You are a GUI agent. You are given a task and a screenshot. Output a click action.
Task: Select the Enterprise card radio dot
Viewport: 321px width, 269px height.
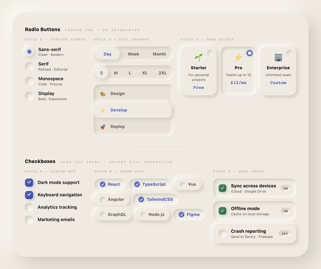click(289, 53)
